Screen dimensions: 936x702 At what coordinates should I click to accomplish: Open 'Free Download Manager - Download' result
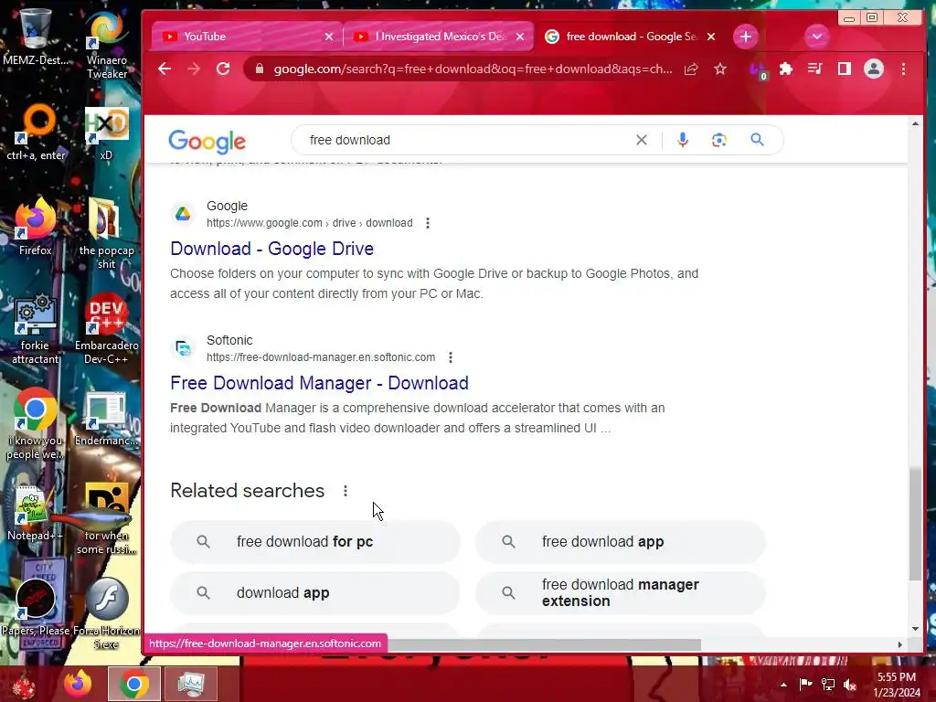click(319, 383)
